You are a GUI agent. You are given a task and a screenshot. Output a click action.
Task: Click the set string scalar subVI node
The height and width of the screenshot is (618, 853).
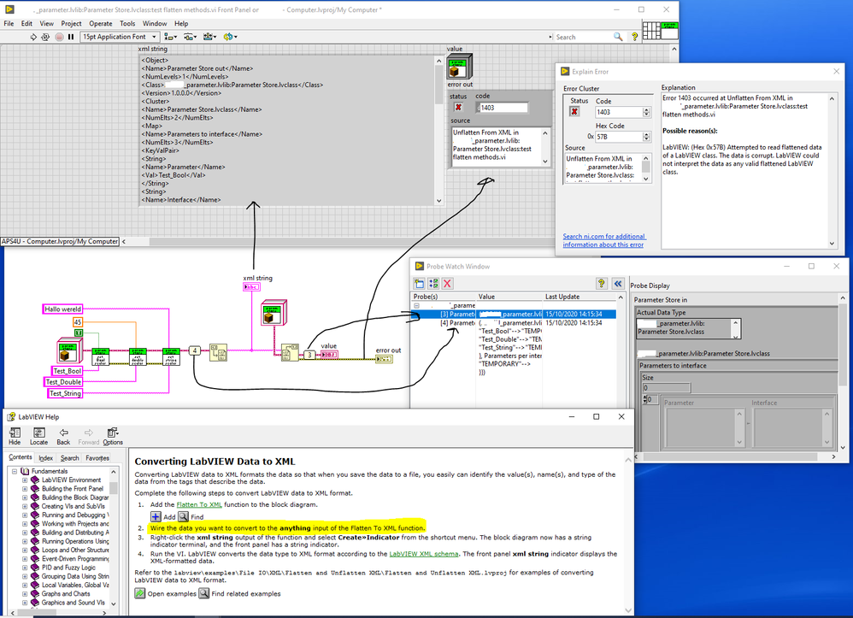click(x=171, y=357)
